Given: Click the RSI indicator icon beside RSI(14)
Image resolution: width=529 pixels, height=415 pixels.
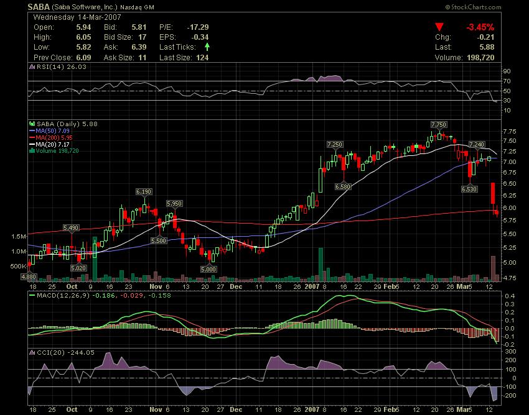Looking at the screenshot, I should [x=32, y=66].
